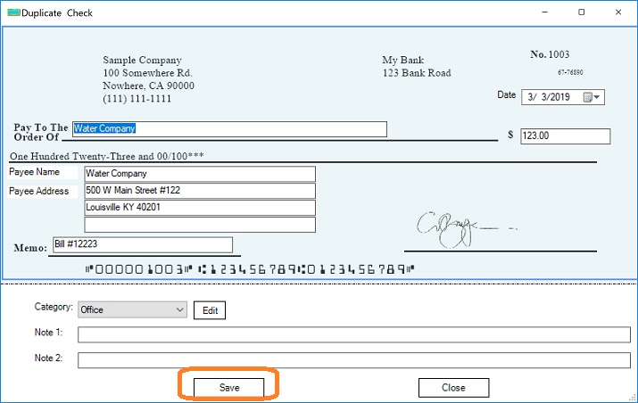Viewport: 638px width, 403px height.
Task: Click address line 500 W Main Street #122
Action: tap(200, 191)
